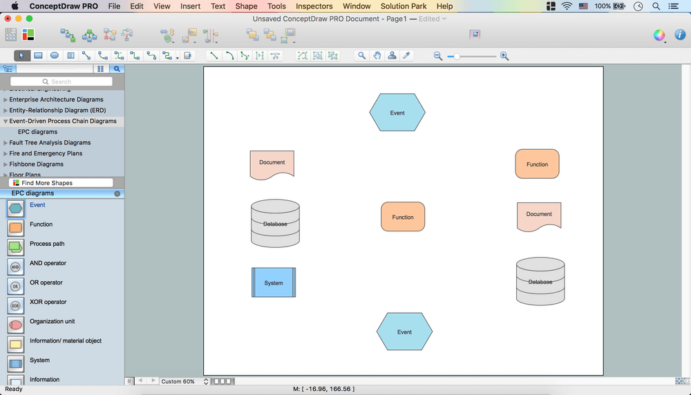Image resolution: width=691 pixels, height=395 pixels.
Task: Select the ellipse drawing tool
Action: coord(55,56)
